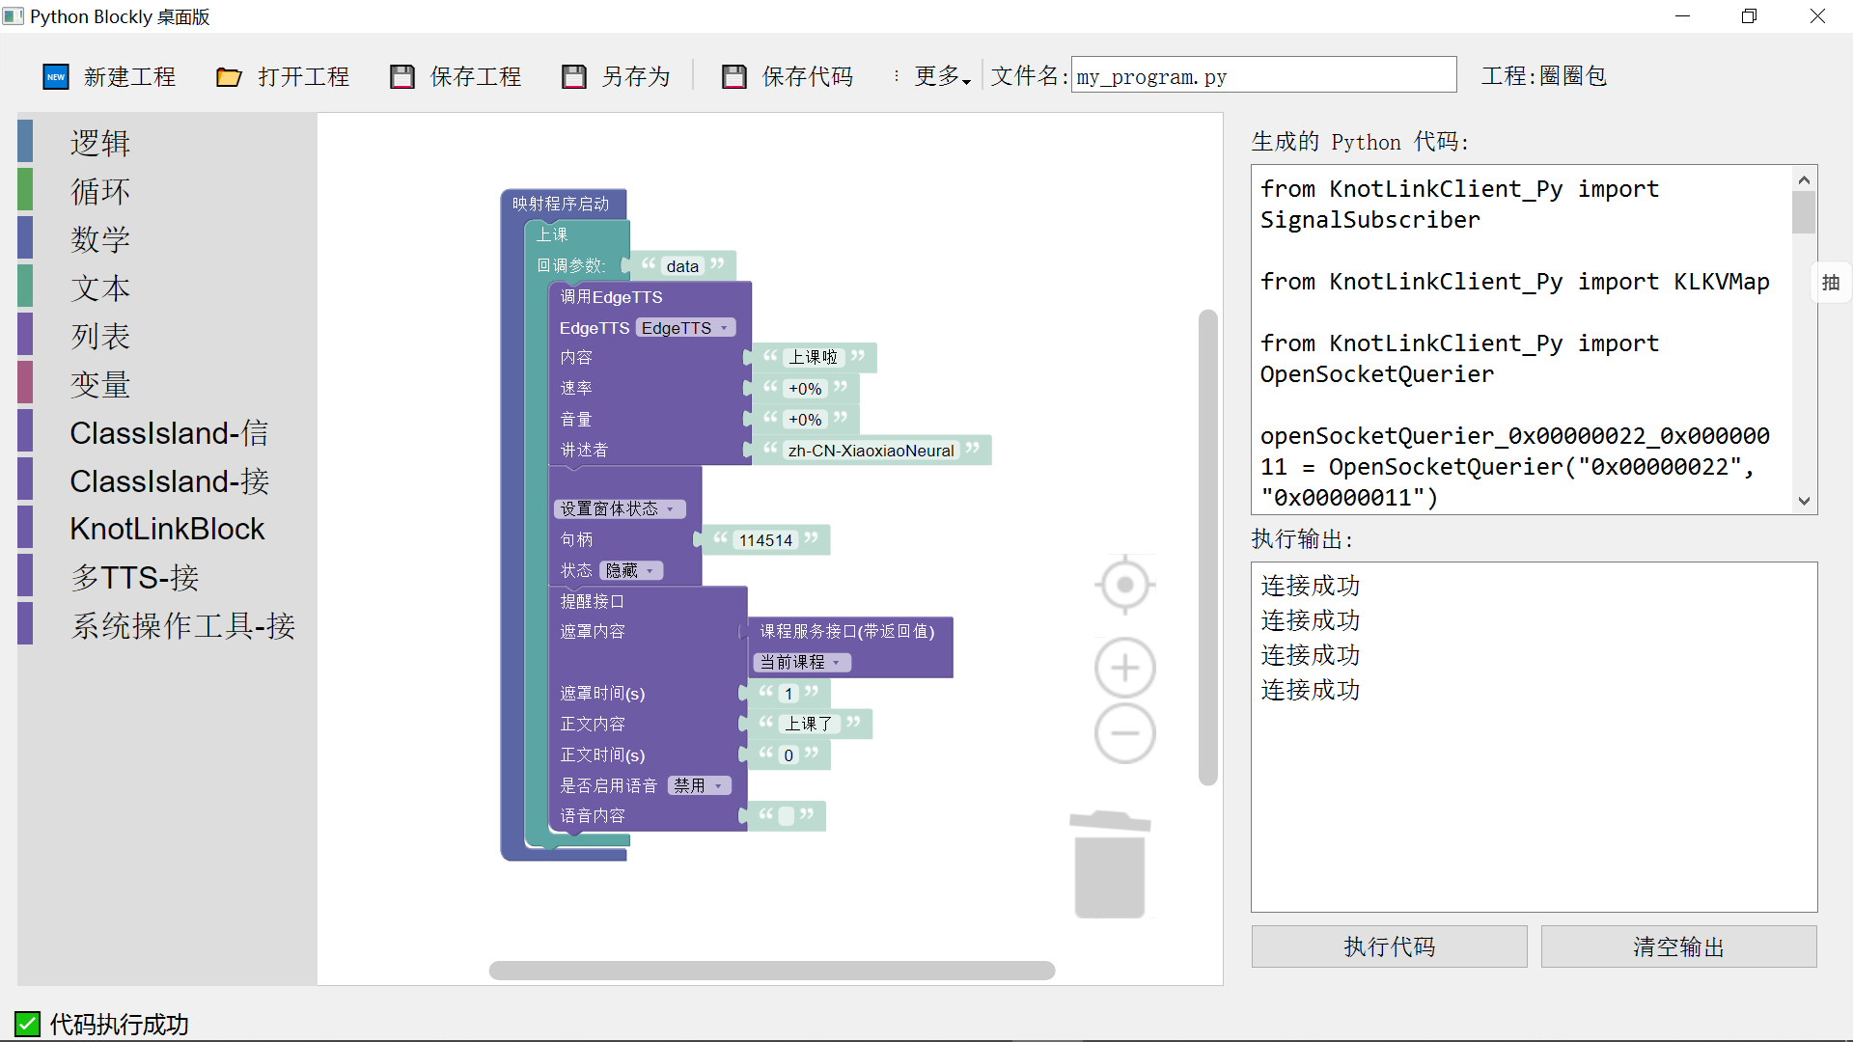Viewport: 1853px width, 1042px height.
Task: Open a project with the folder icon
Action: pos(229,76)
